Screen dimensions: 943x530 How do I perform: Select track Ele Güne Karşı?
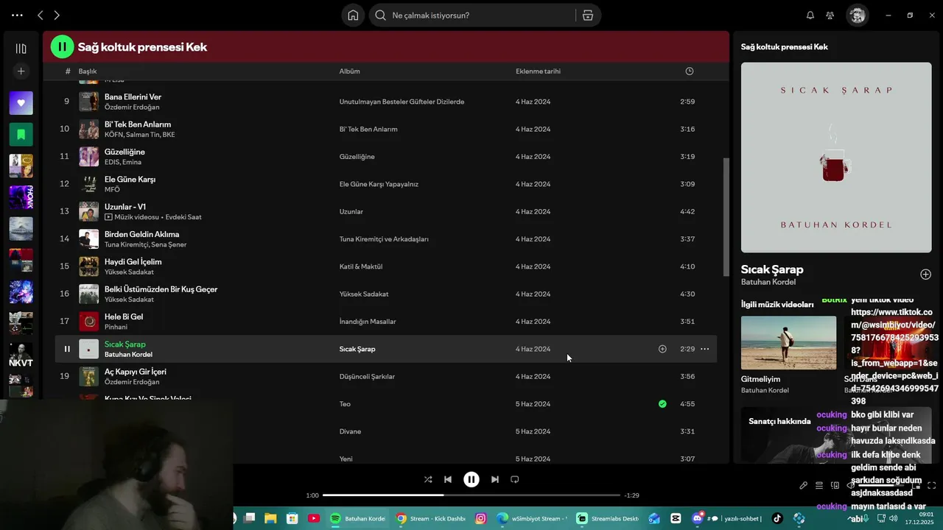tap(130, 179)
